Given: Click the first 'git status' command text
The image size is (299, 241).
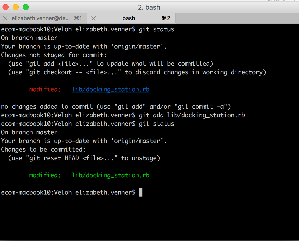Looking at the screenshot, I should (x=156, y=29).
